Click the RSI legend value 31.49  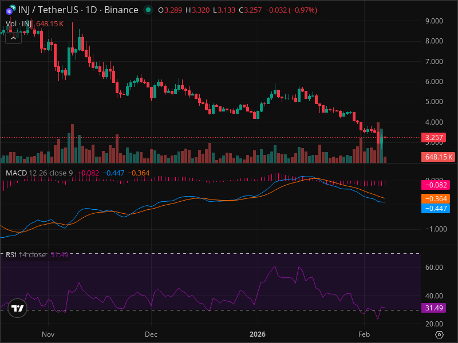(60, 254)
